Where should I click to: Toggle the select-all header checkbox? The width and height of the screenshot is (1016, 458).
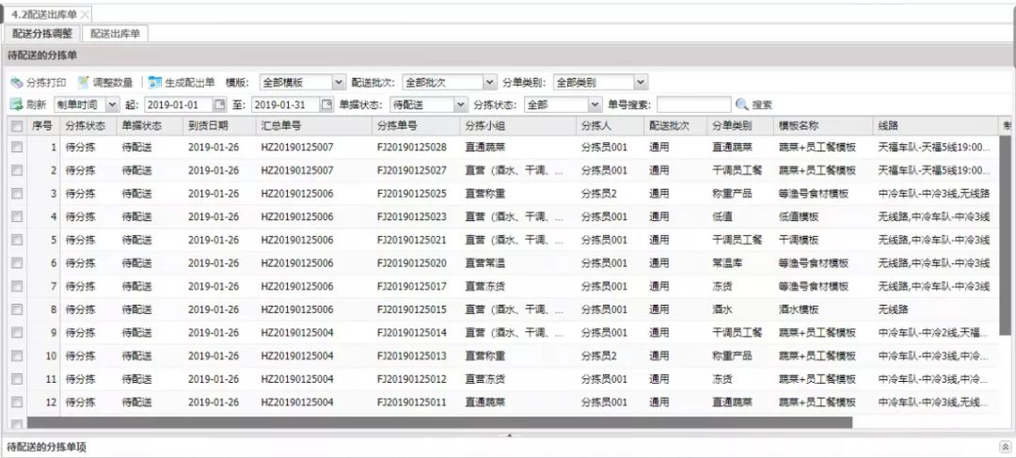(17, 126)
